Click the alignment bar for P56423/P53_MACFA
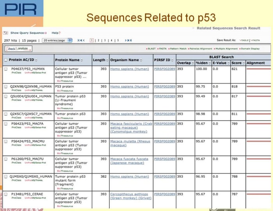The width and height of the screenshot is (273, 211). [x=259, y=123]
